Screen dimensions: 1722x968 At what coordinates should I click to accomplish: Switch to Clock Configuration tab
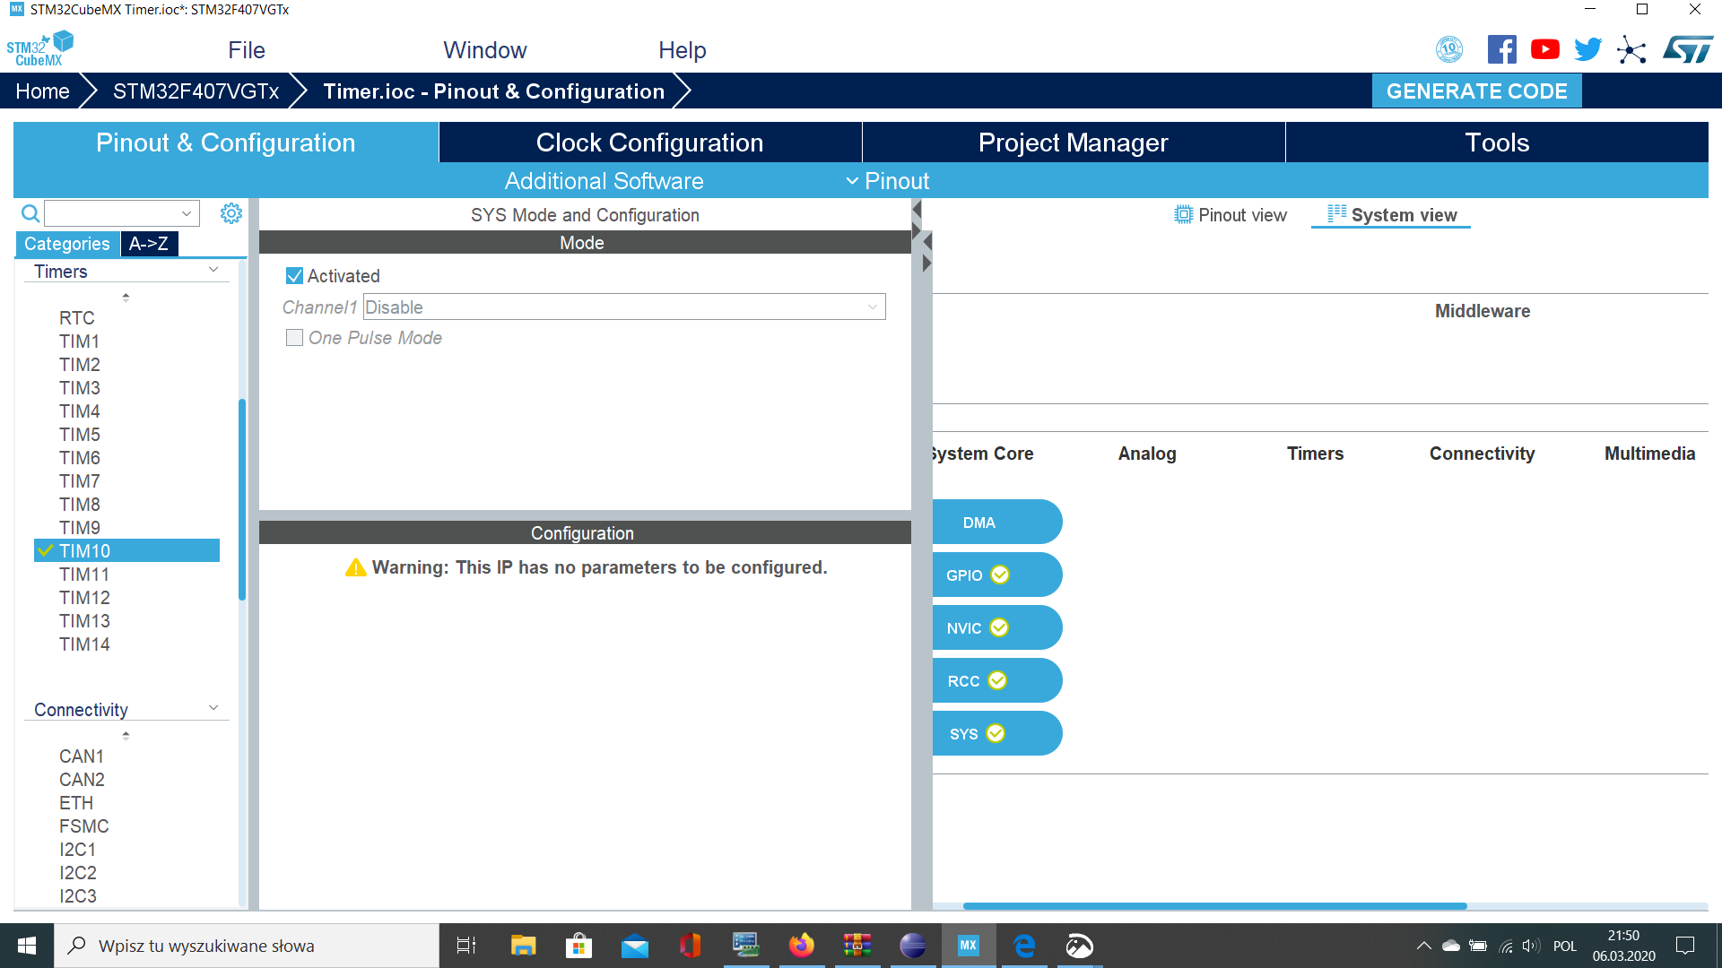pyautogui.click(x=650, y=143)
